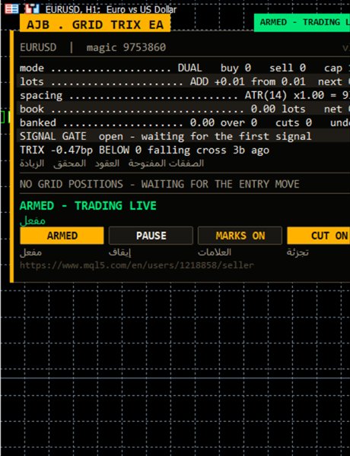Click the magic 9753860 text
Viewport: 350px width, 456px height.
[126, 47]
